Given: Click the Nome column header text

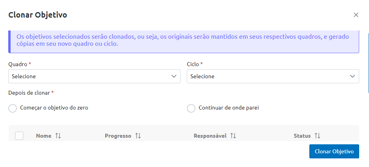Looking at the screenshot, I should pos(44,136).
